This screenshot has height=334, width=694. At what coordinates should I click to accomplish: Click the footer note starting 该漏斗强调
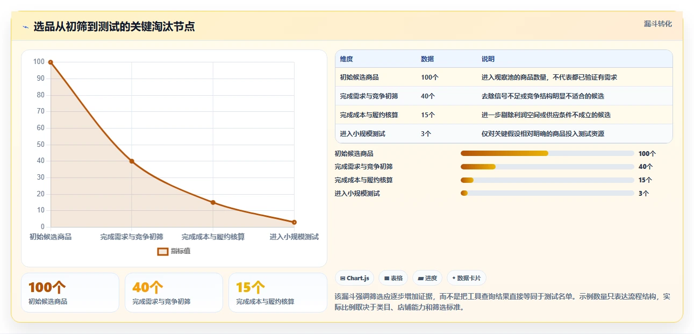503,302
